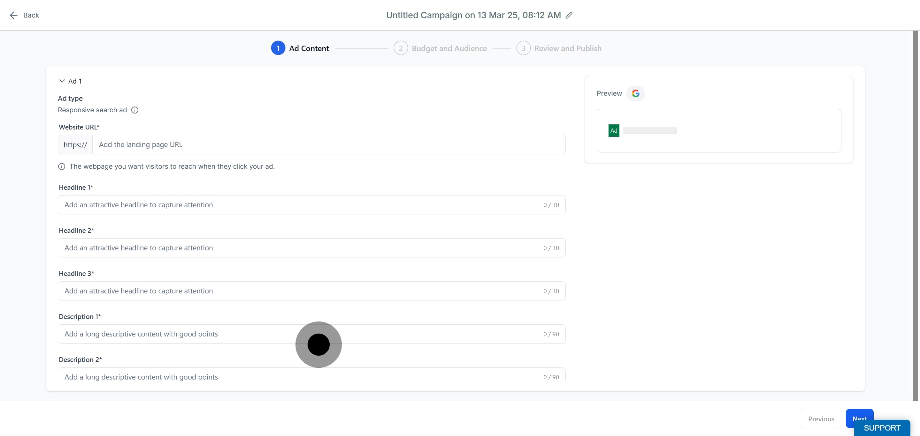Click the Back arrow icon
This screenshot has height=436, width=920.
[13, 15]
